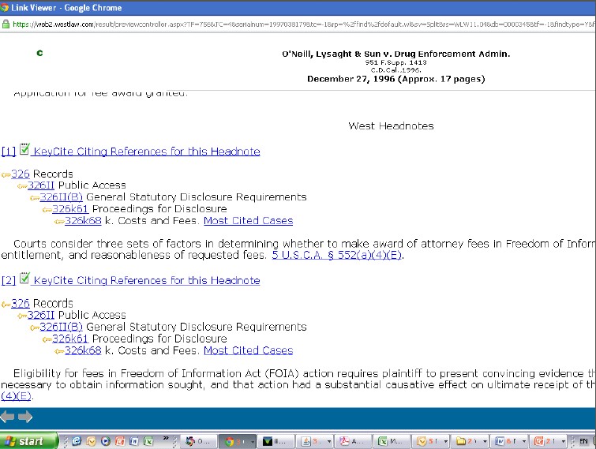The image size is (596, 449).
Task: Click key icon beside first 326II Public Access
Action: pos(22,186)
